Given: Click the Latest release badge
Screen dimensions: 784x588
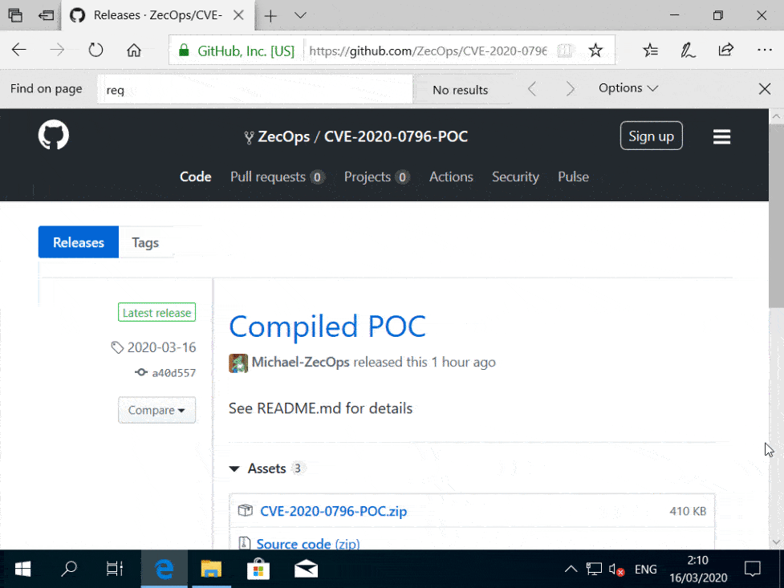Looking at the screenshot, I should 156,312.
